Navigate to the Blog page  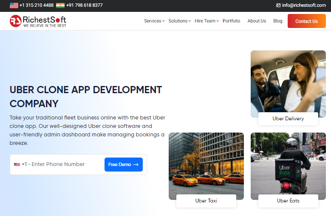[278, 21]
